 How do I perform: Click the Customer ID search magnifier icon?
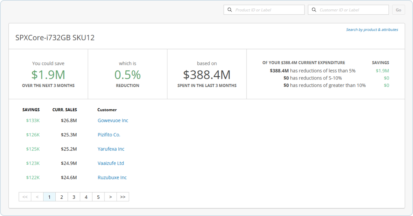[x=314, y=10]
